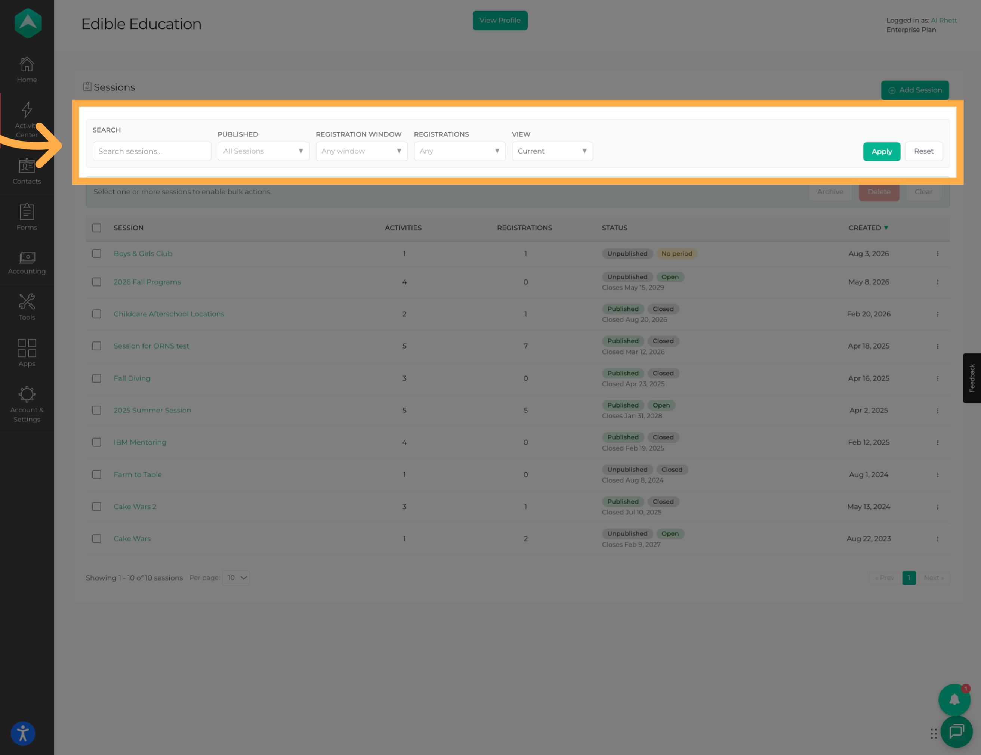
Task: Click the Delete bulk action button
Action: [879, 192]
